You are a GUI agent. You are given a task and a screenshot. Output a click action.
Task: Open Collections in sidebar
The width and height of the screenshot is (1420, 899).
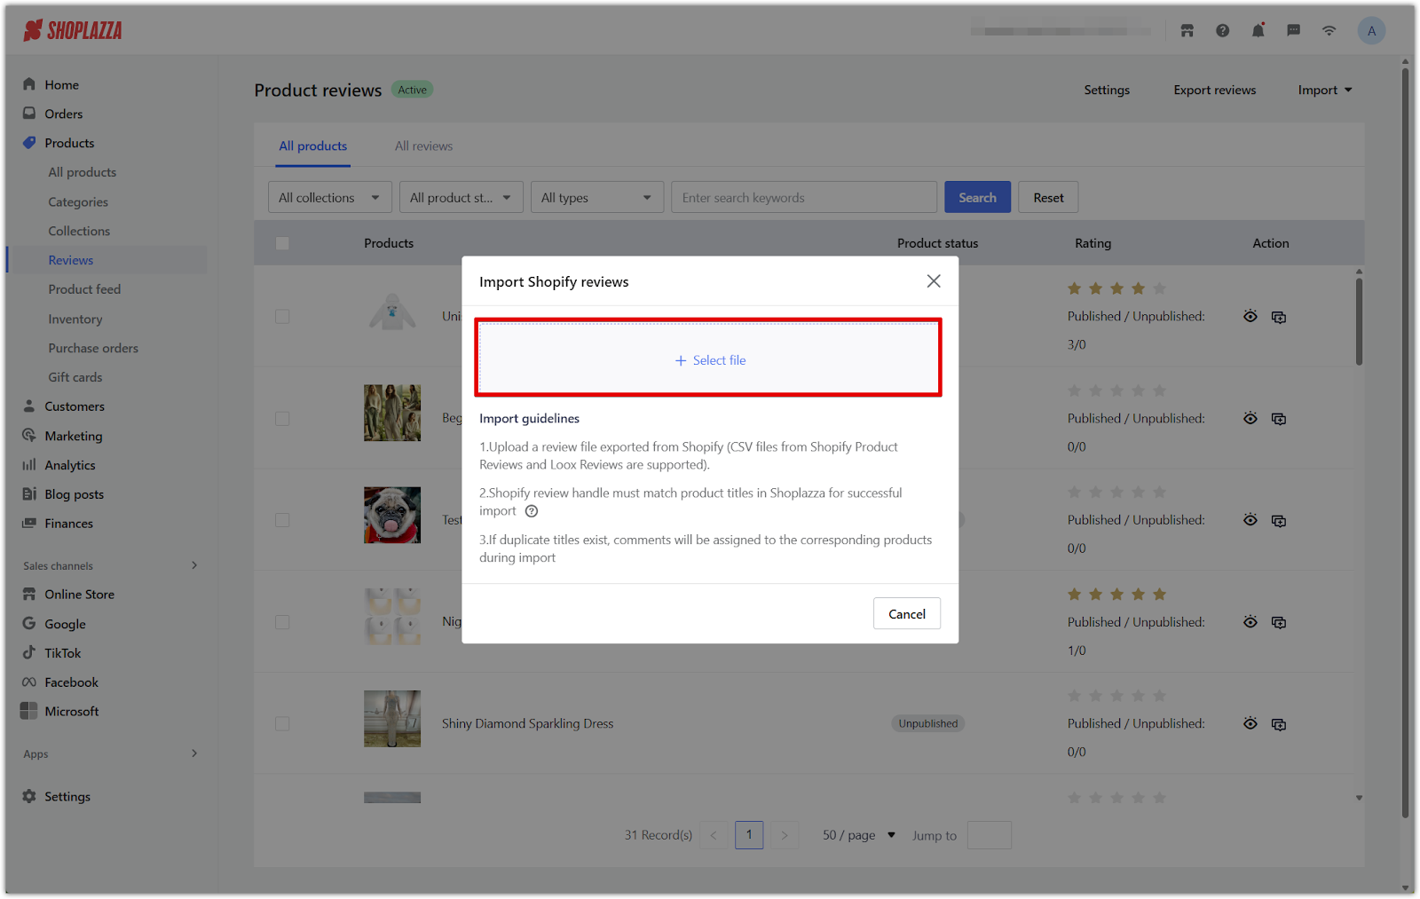tap(79, 231)
